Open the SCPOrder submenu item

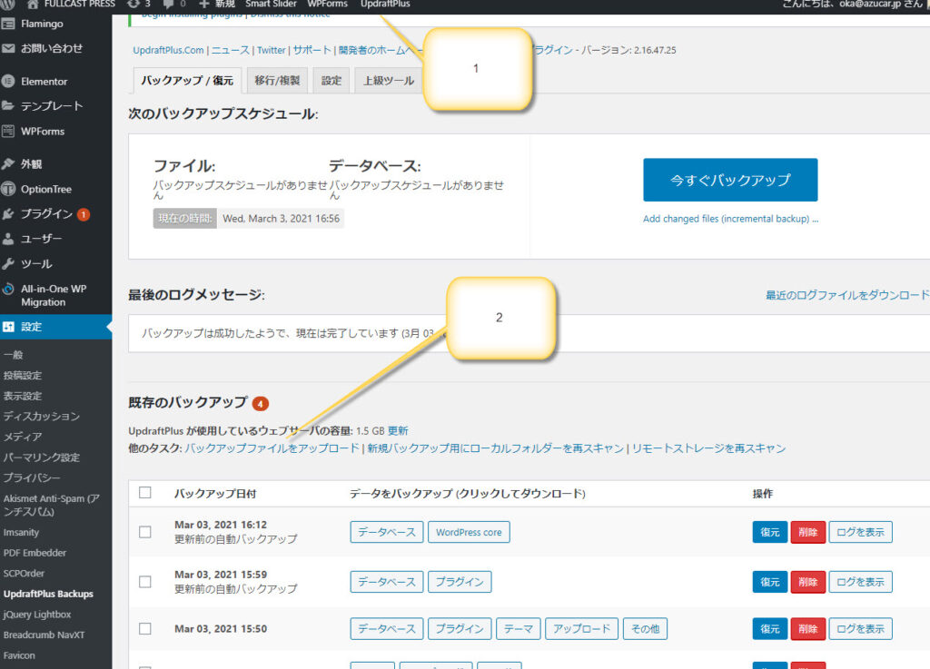24,573
